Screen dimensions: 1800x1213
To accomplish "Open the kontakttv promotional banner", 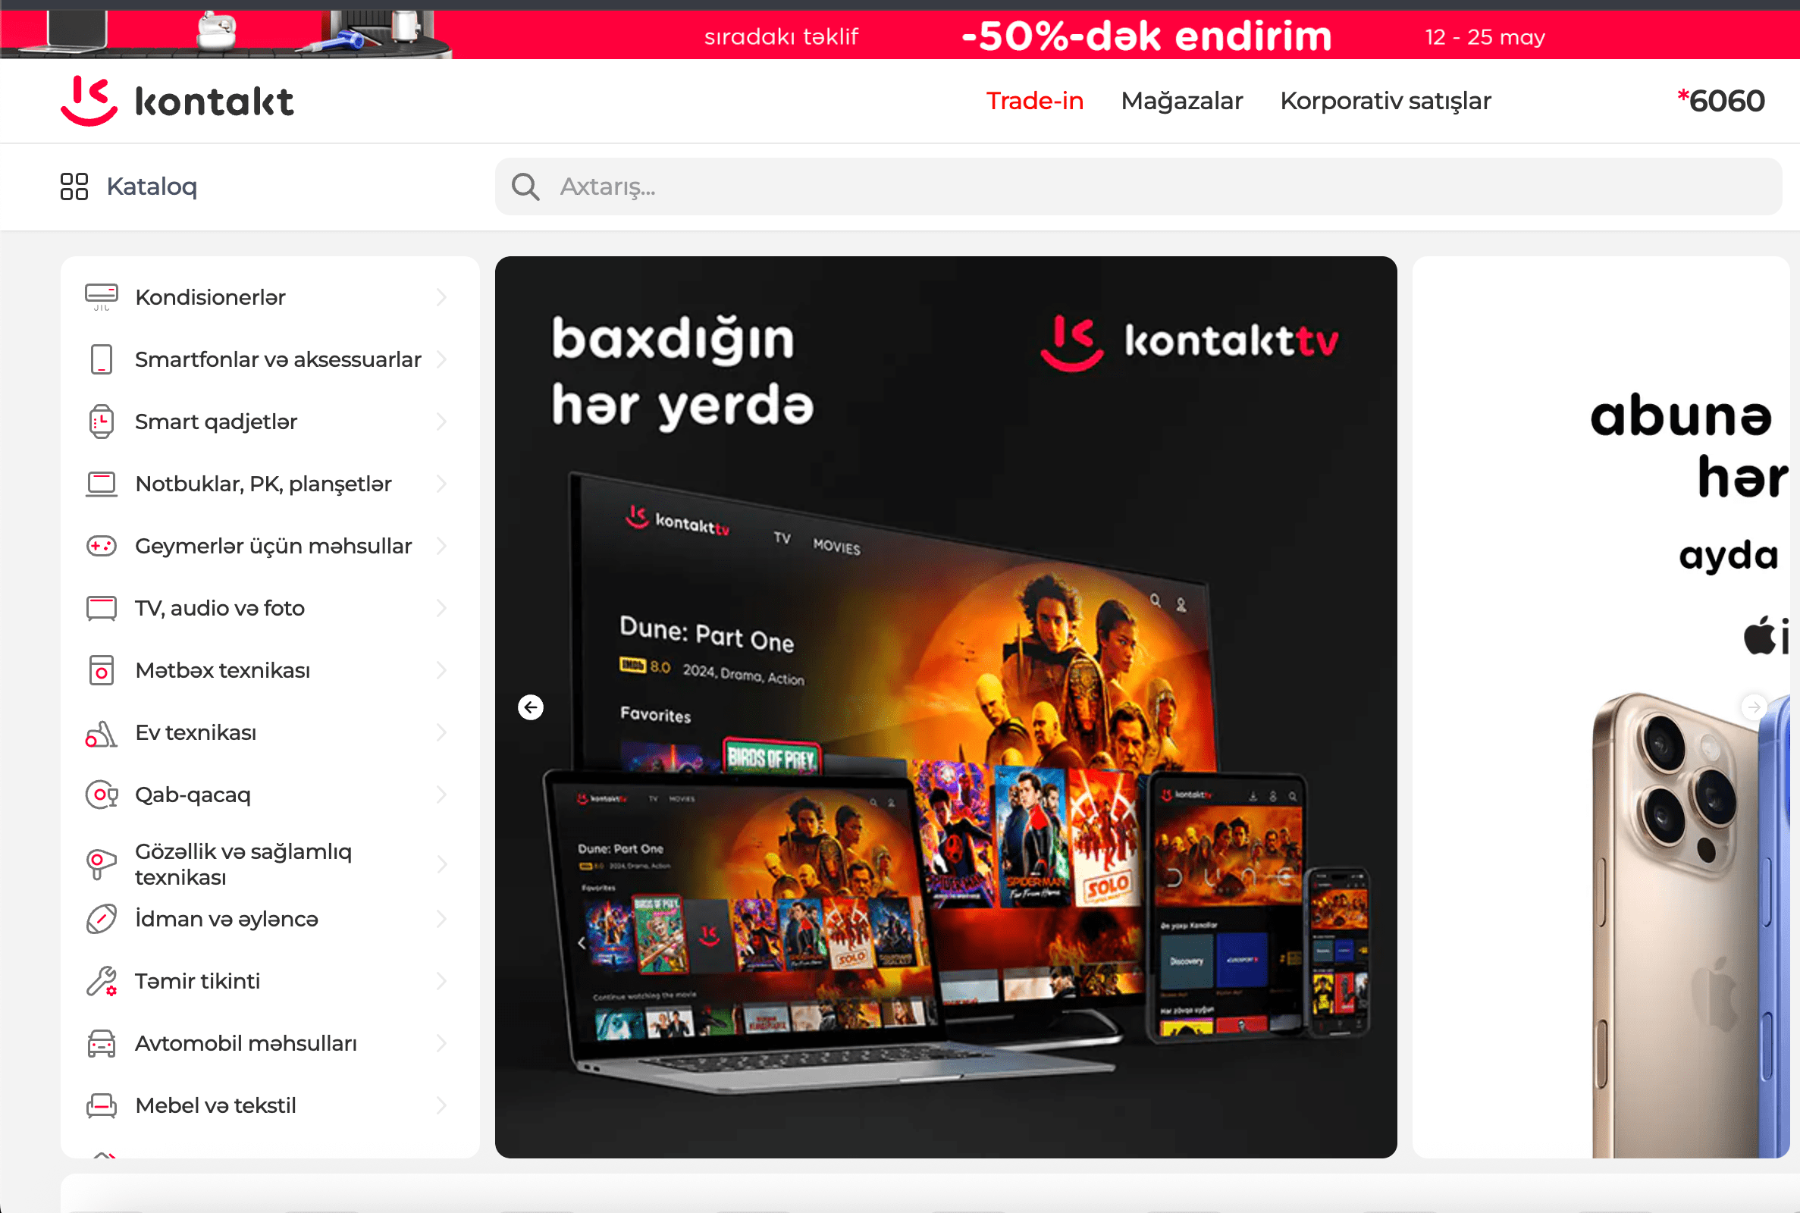I will (945, 707).
